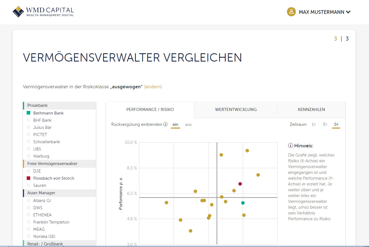Check the Warburg checkbox

coord(28,156)
